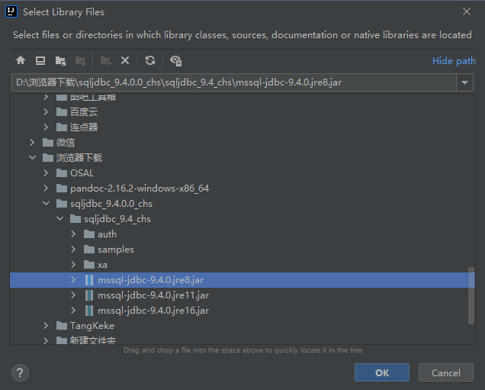This screenshot has width=485, height=390.
Task: Select the samples folder name
Action: pos(116,250)
